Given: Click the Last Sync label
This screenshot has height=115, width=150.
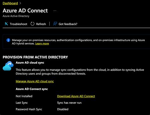Looking at the screenshot, I should (x=22, y=103).
